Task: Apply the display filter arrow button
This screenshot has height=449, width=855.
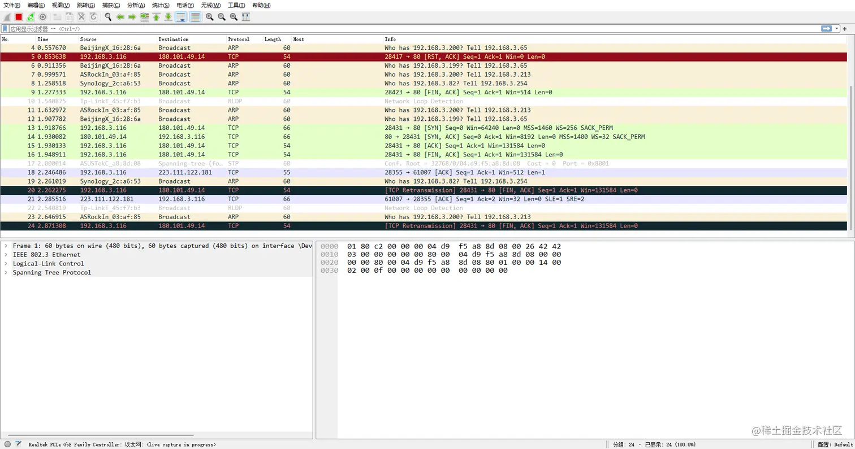Action: (826, 28)
